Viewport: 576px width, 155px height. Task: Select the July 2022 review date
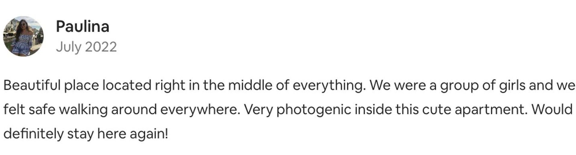86,47
